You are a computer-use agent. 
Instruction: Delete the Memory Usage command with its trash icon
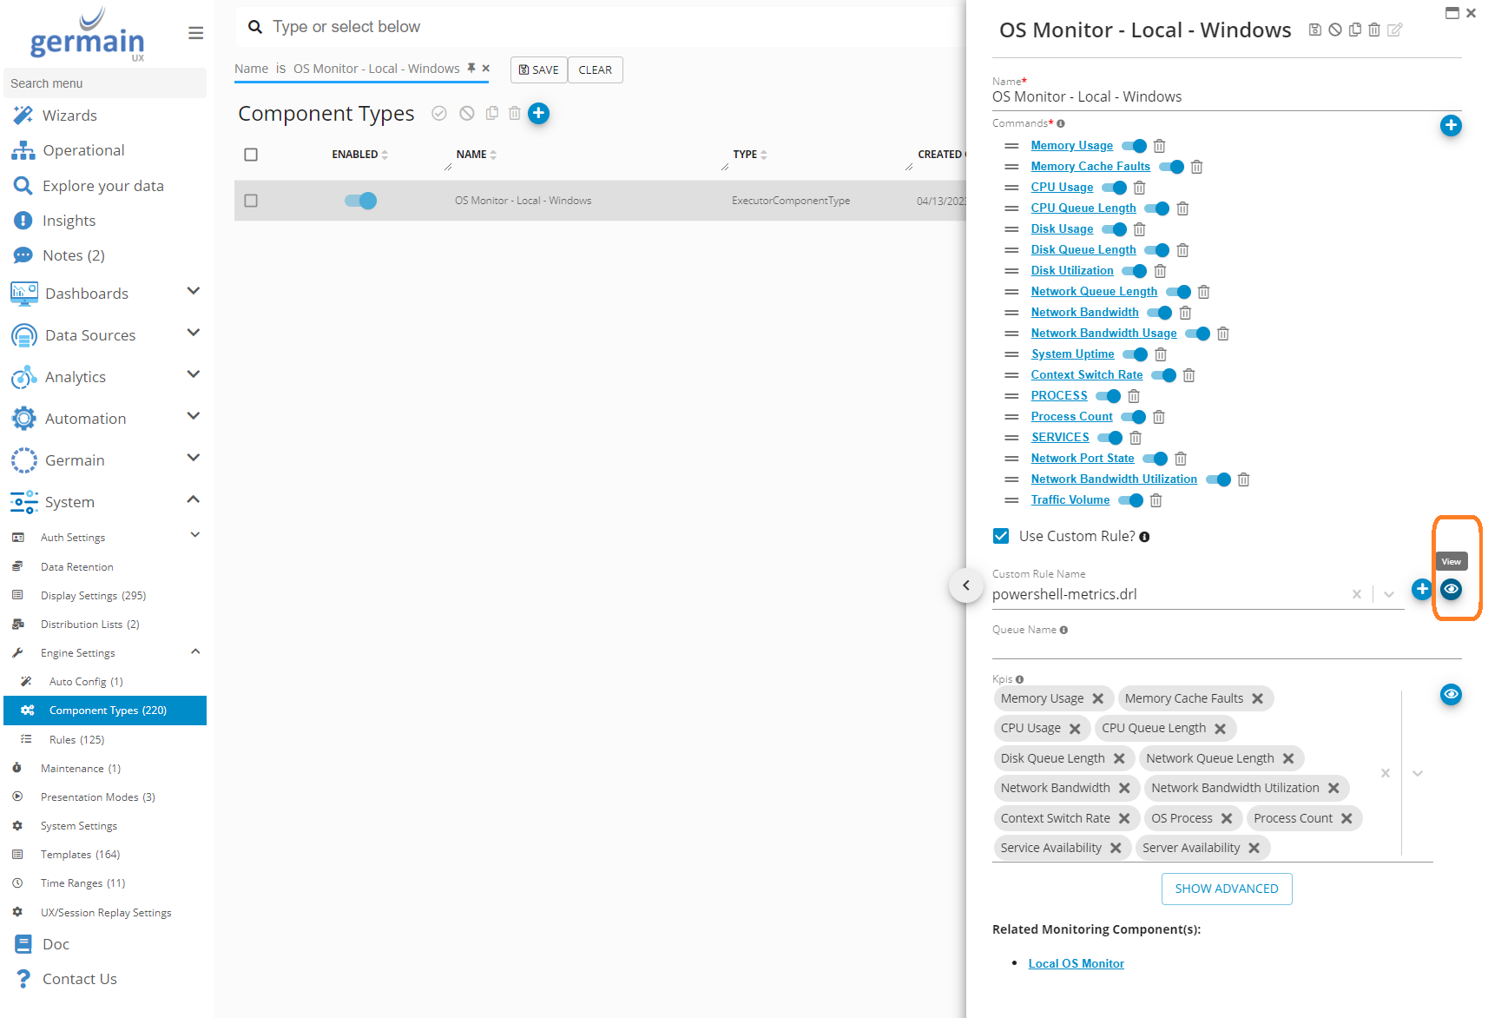click(1159, 146)
